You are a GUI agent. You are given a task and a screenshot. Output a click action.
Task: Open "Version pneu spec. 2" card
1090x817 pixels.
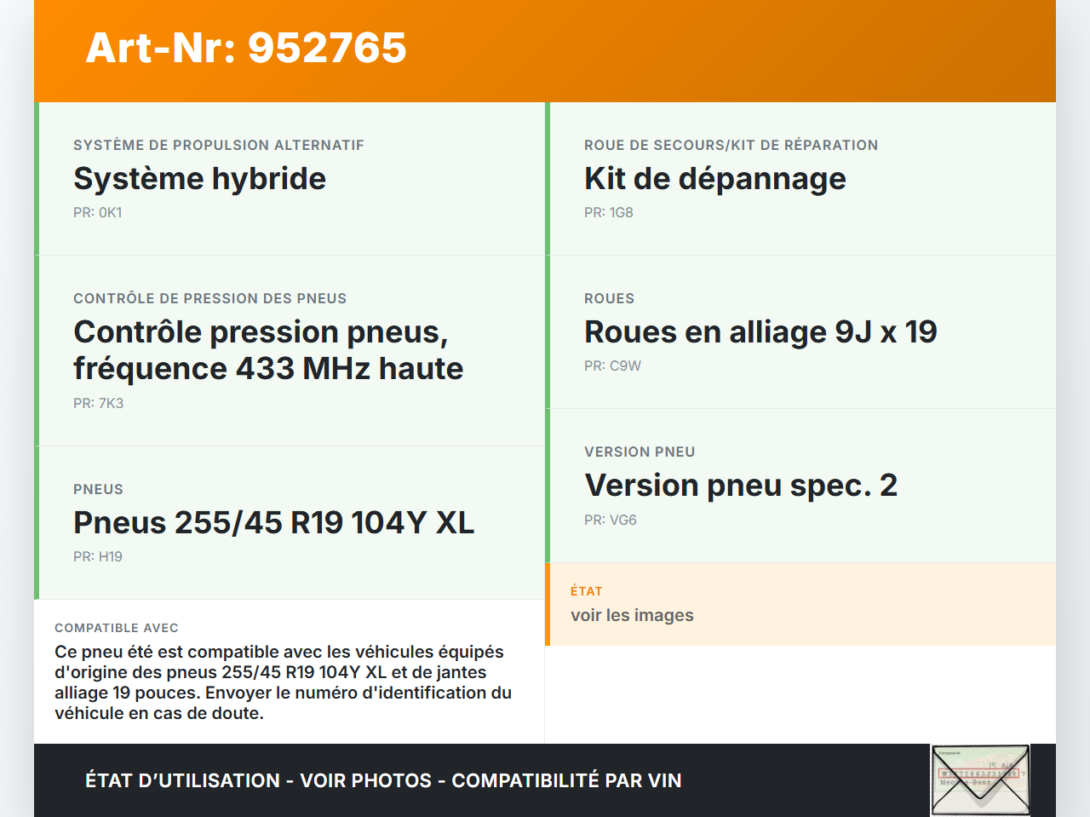[741, 485]
